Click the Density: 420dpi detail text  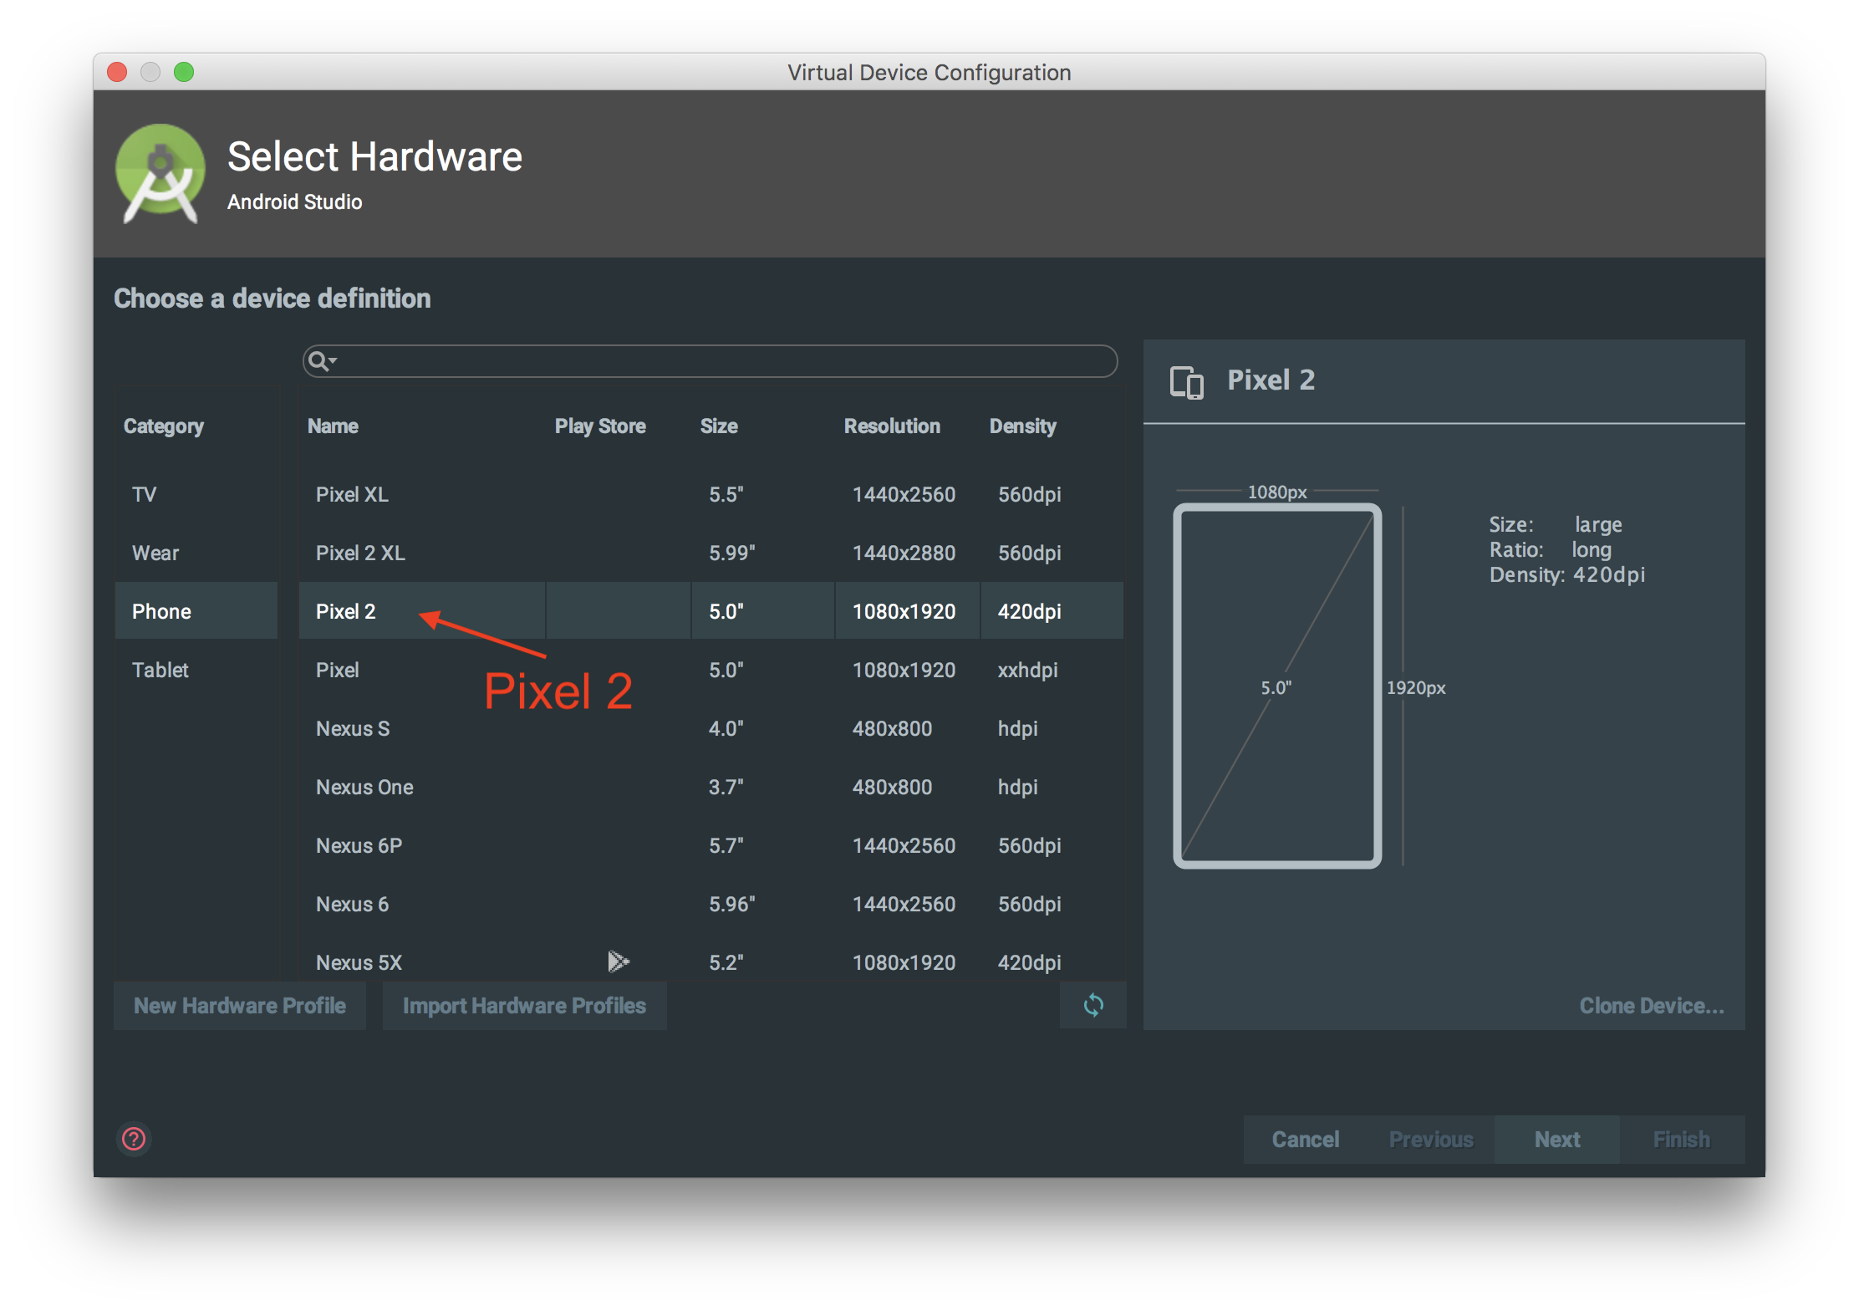click(1566, 574)
